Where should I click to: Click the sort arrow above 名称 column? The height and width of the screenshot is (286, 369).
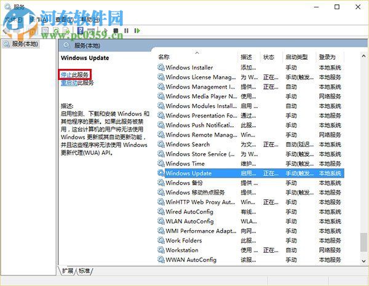click(197, 52)
